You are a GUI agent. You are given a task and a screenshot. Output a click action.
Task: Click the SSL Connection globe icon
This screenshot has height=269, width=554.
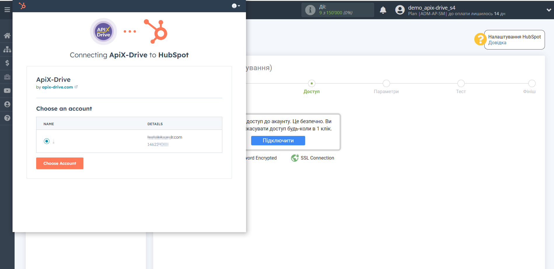click(x=295, y=158)
